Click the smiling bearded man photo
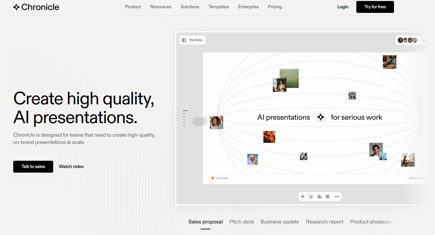 [376, 150]
